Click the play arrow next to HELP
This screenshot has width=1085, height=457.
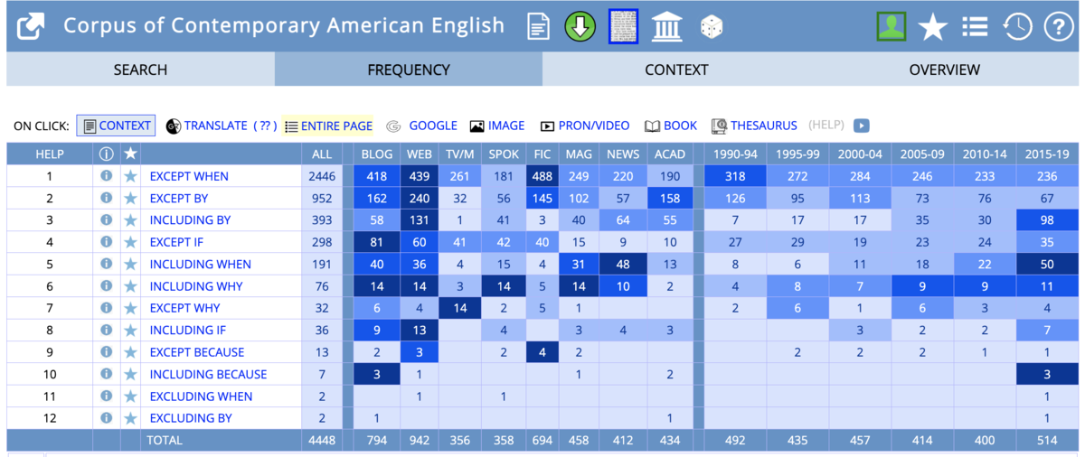pyautogui.click(x=863, y=126)
